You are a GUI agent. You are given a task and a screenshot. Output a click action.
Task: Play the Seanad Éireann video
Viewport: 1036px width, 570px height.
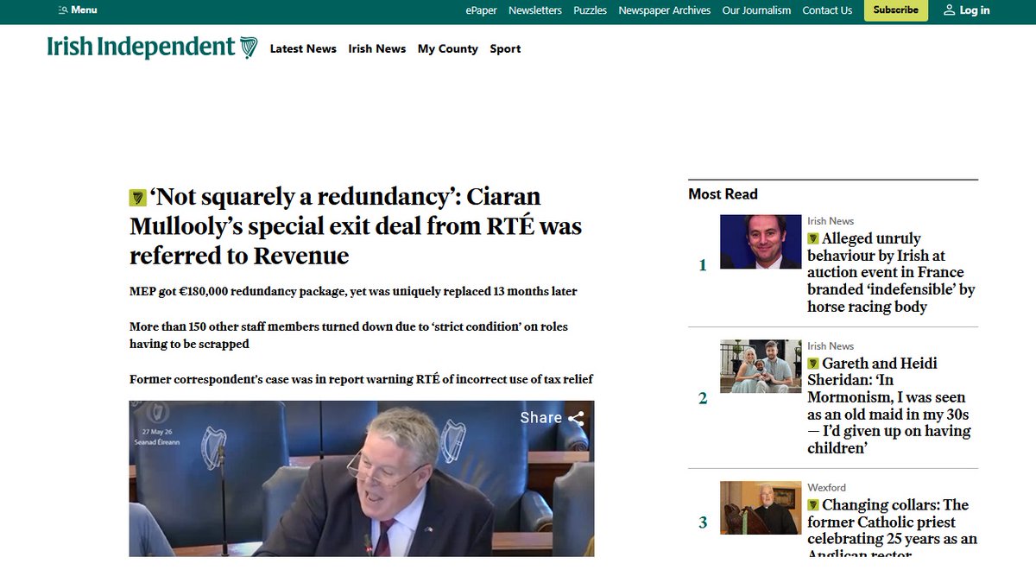(362, 478)
